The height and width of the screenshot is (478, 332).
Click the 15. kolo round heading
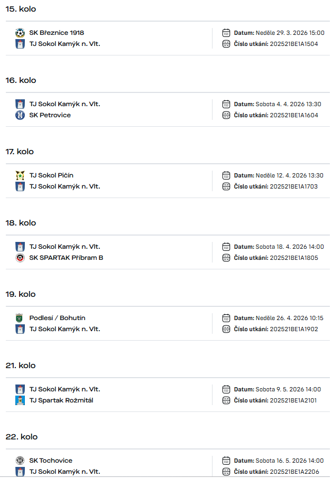pos(21,9)
